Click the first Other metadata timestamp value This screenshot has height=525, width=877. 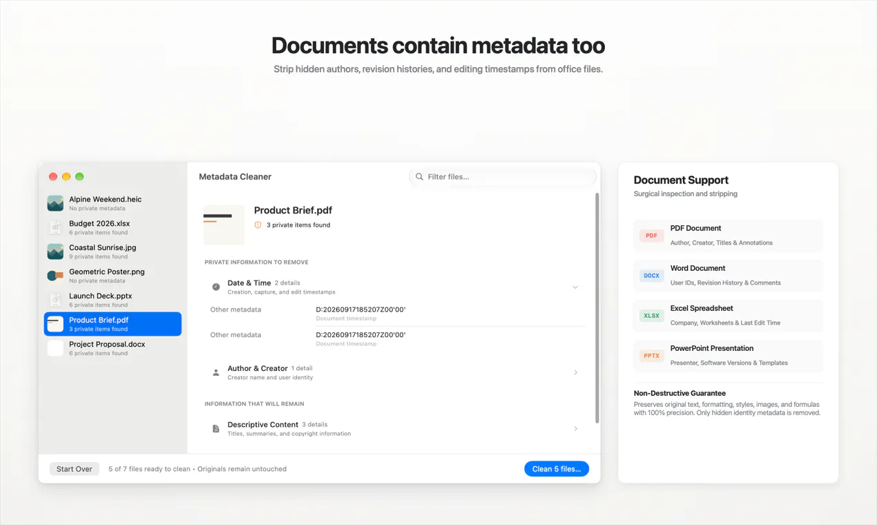click(360, 309)
